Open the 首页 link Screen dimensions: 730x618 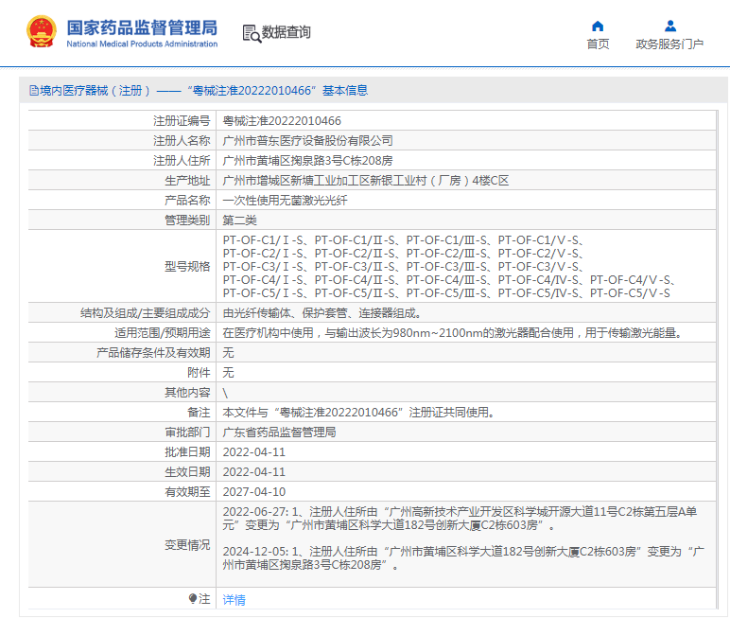[598, 44]
